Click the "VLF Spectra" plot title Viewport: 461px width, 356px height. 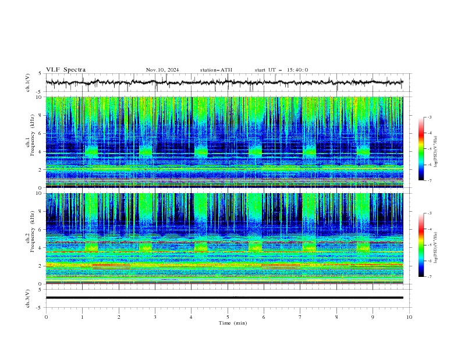pos(66,70)
